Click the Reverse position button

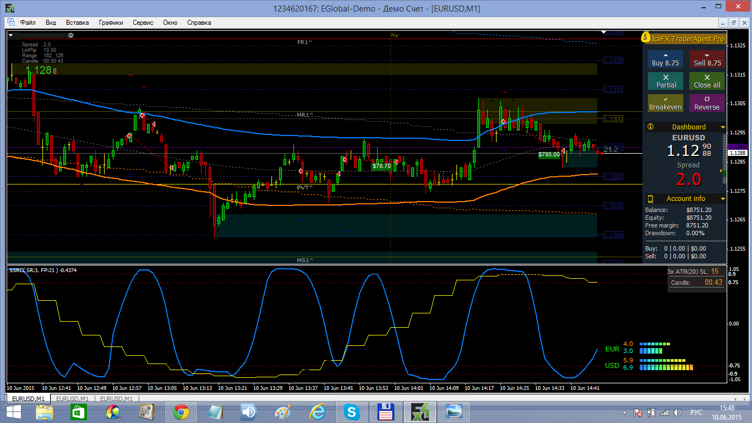(x=707, y=103)
